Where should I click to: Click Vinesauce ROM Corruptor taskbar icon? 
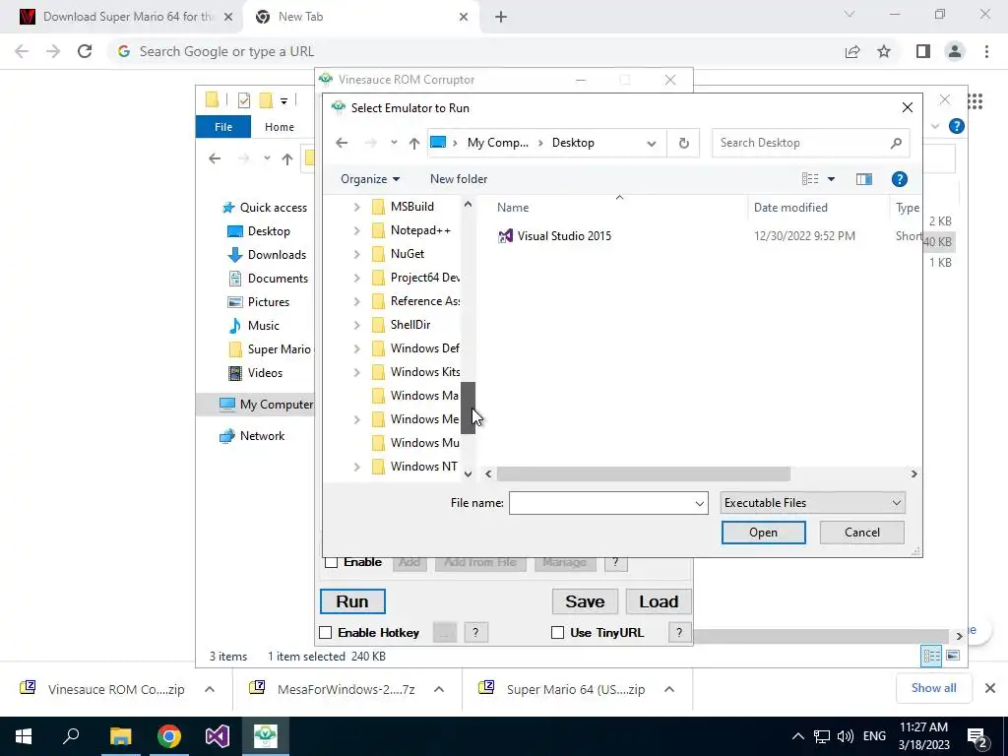[x=266, y=736]
